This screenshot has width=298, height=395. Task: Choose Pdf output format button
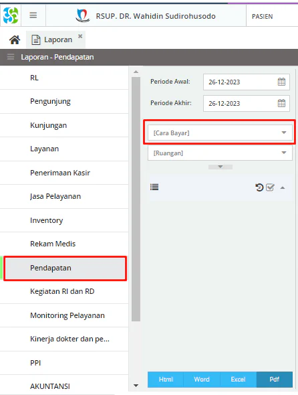tap(275, 380)
